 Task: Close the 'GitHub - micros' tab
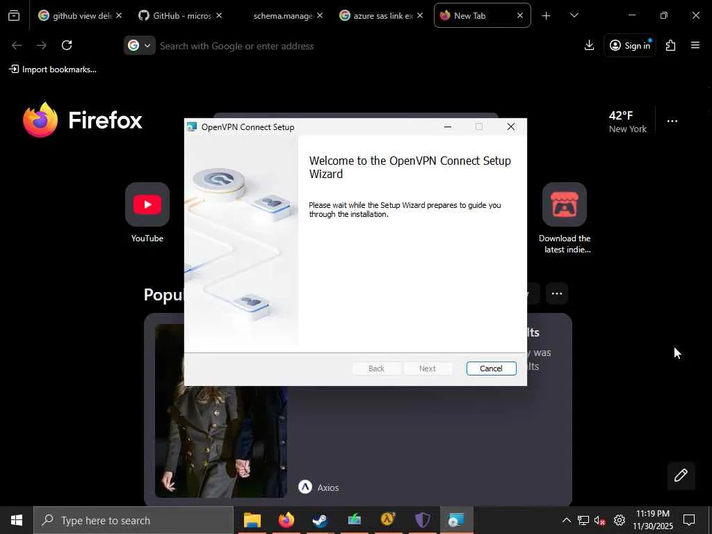coord(219,15)
